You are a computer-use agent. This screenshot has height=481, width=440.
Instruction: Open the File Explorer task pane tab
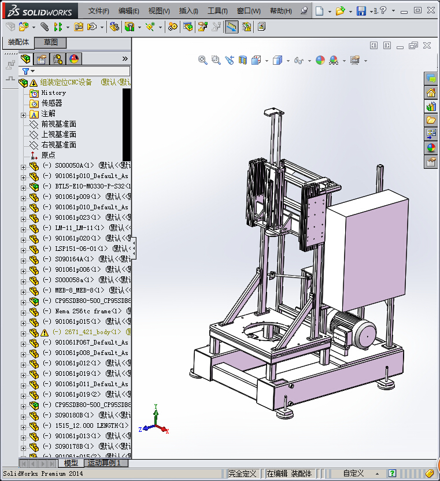pos(431,120)
